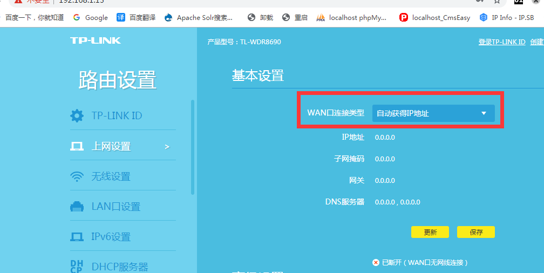Screen dimensions: 544x273
Task: Click the 无线设置 Wi-Fi icon
Action: pos(77,176)
